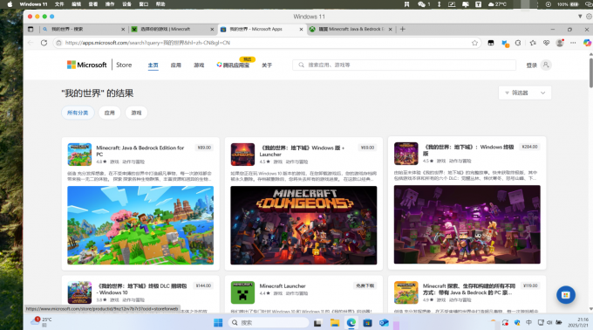Open the Minecraft Launcher creeper icon
Screen dimensions: 593x330
tap(242, 292)
